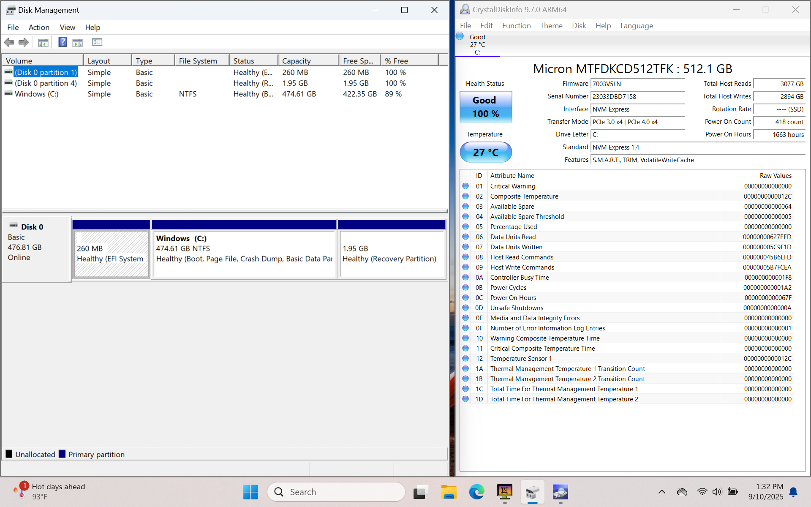This screenshot has width=811, height=507.
Task: Click the CrystalDiskInfo taskbar icon
Action: tap(561, 492)
